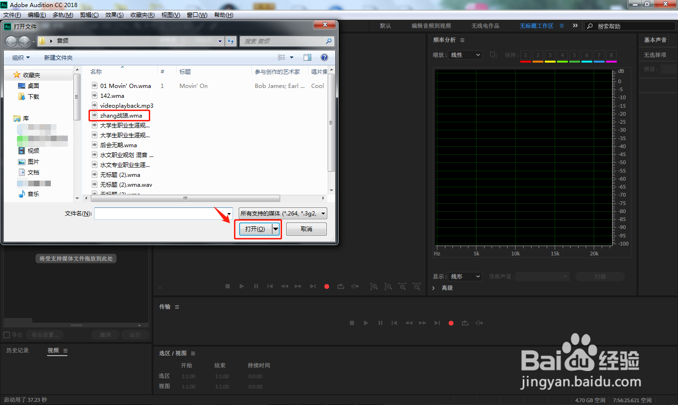Open the 选区 / 视图 panel menu icon
The image size is (678, 405).
click(x=193, y=353)
